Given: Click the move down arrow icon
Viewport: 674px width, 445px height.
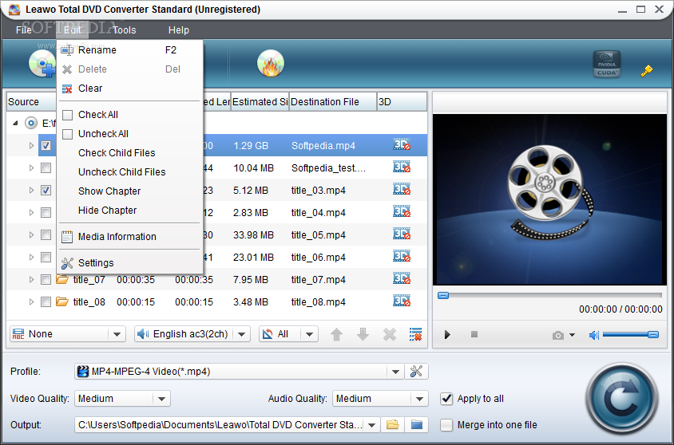Looking at the screenshot, I should click(x=363, y=334).
